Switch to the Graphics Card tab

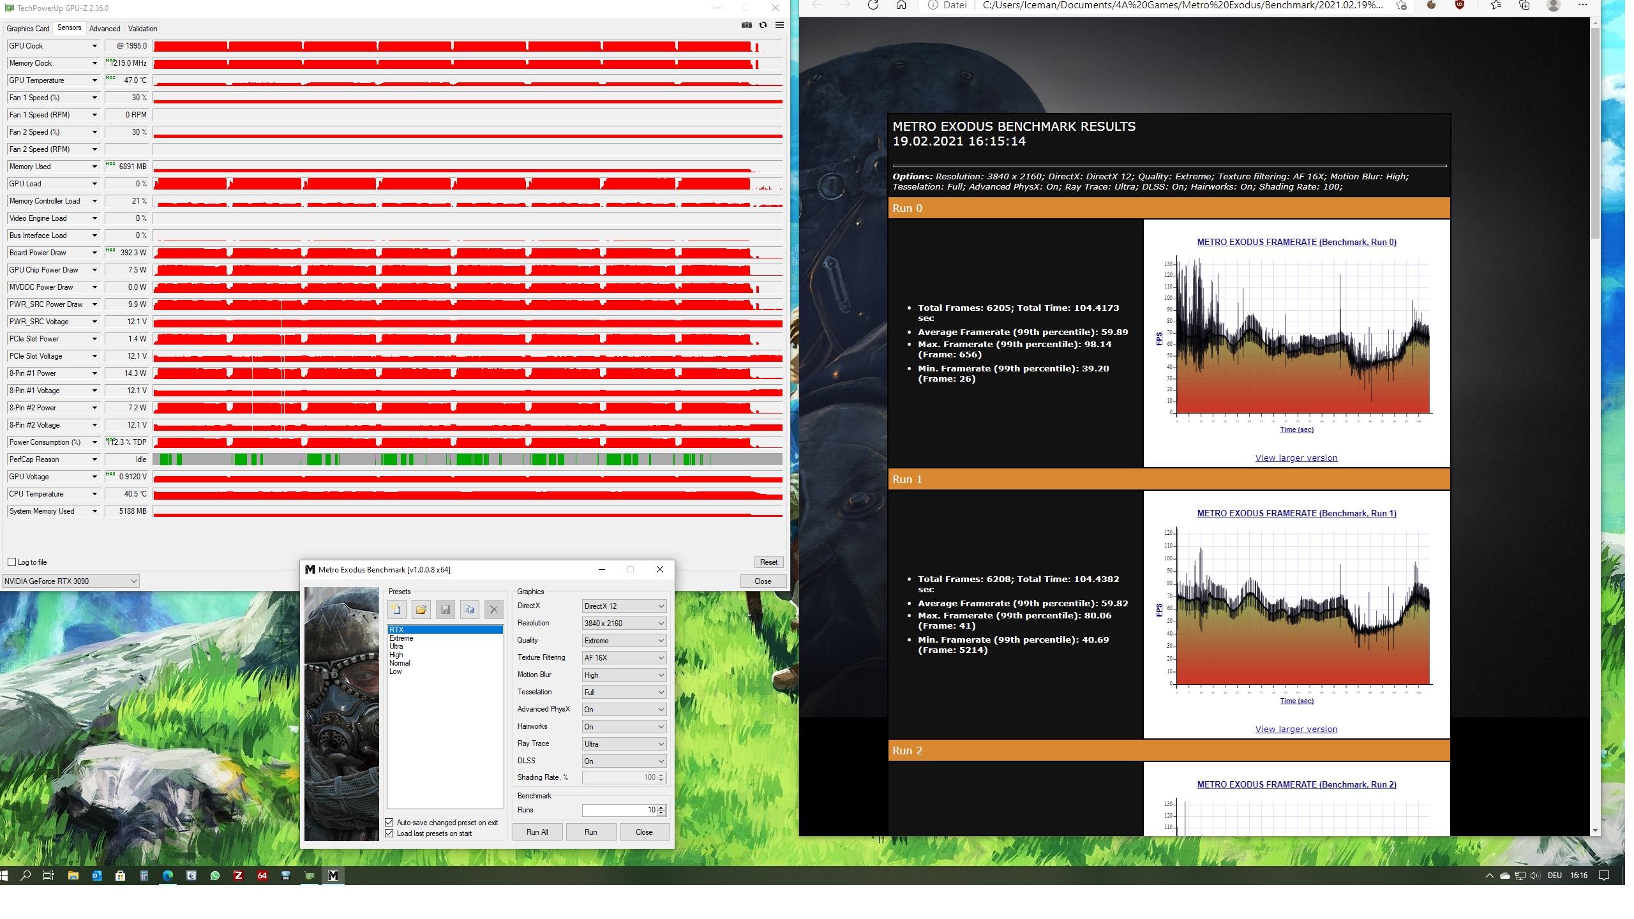tap(28, 29)
